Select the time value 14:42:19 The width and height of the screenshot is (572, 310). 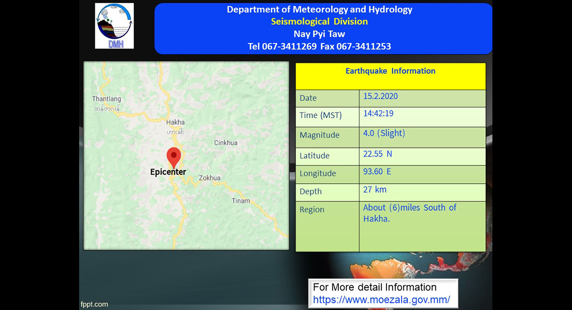click(378, 114)
